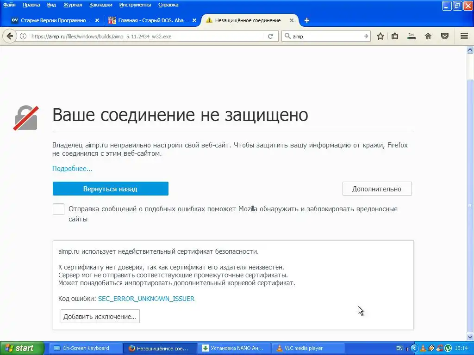
Task: Open the Закладки menu
Action: 100,5
